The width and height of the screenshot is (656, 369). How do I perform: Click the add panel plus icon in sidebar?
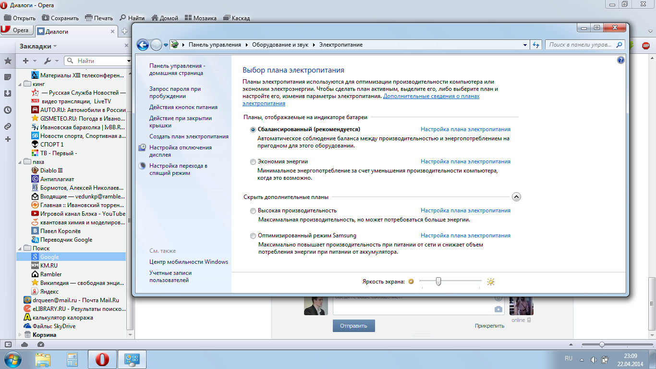[x=8, y=139]
